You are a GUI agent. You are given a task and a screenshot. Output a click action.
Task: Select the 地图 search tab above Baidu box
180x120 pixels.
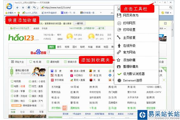pyautogui.click(x=106, y=47)
